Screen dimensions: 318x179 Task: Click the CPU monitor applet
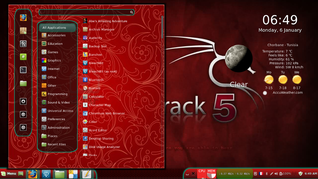(x=202, y=174)
